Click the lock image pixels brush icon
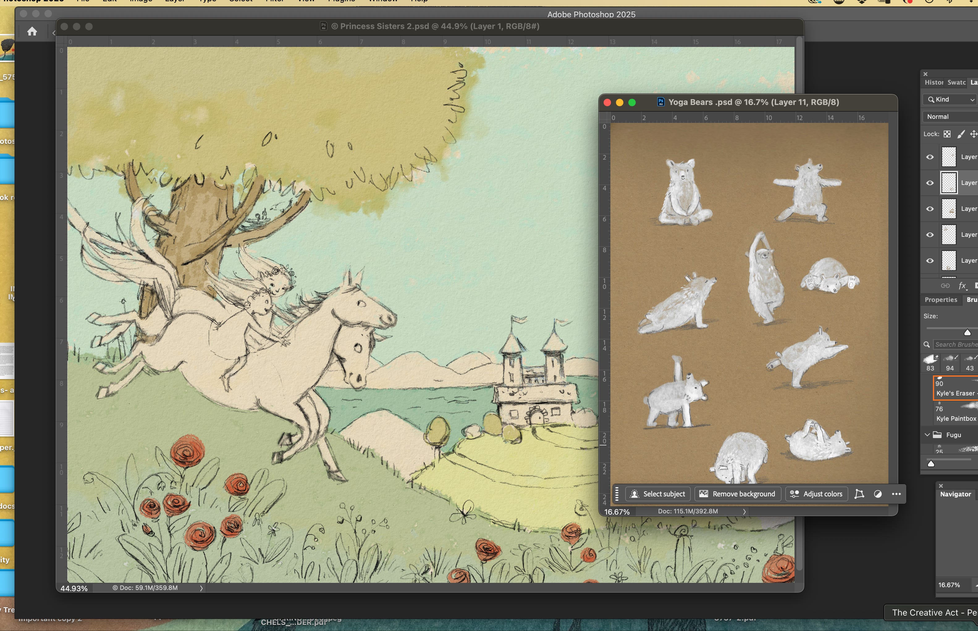 point(960,134)
